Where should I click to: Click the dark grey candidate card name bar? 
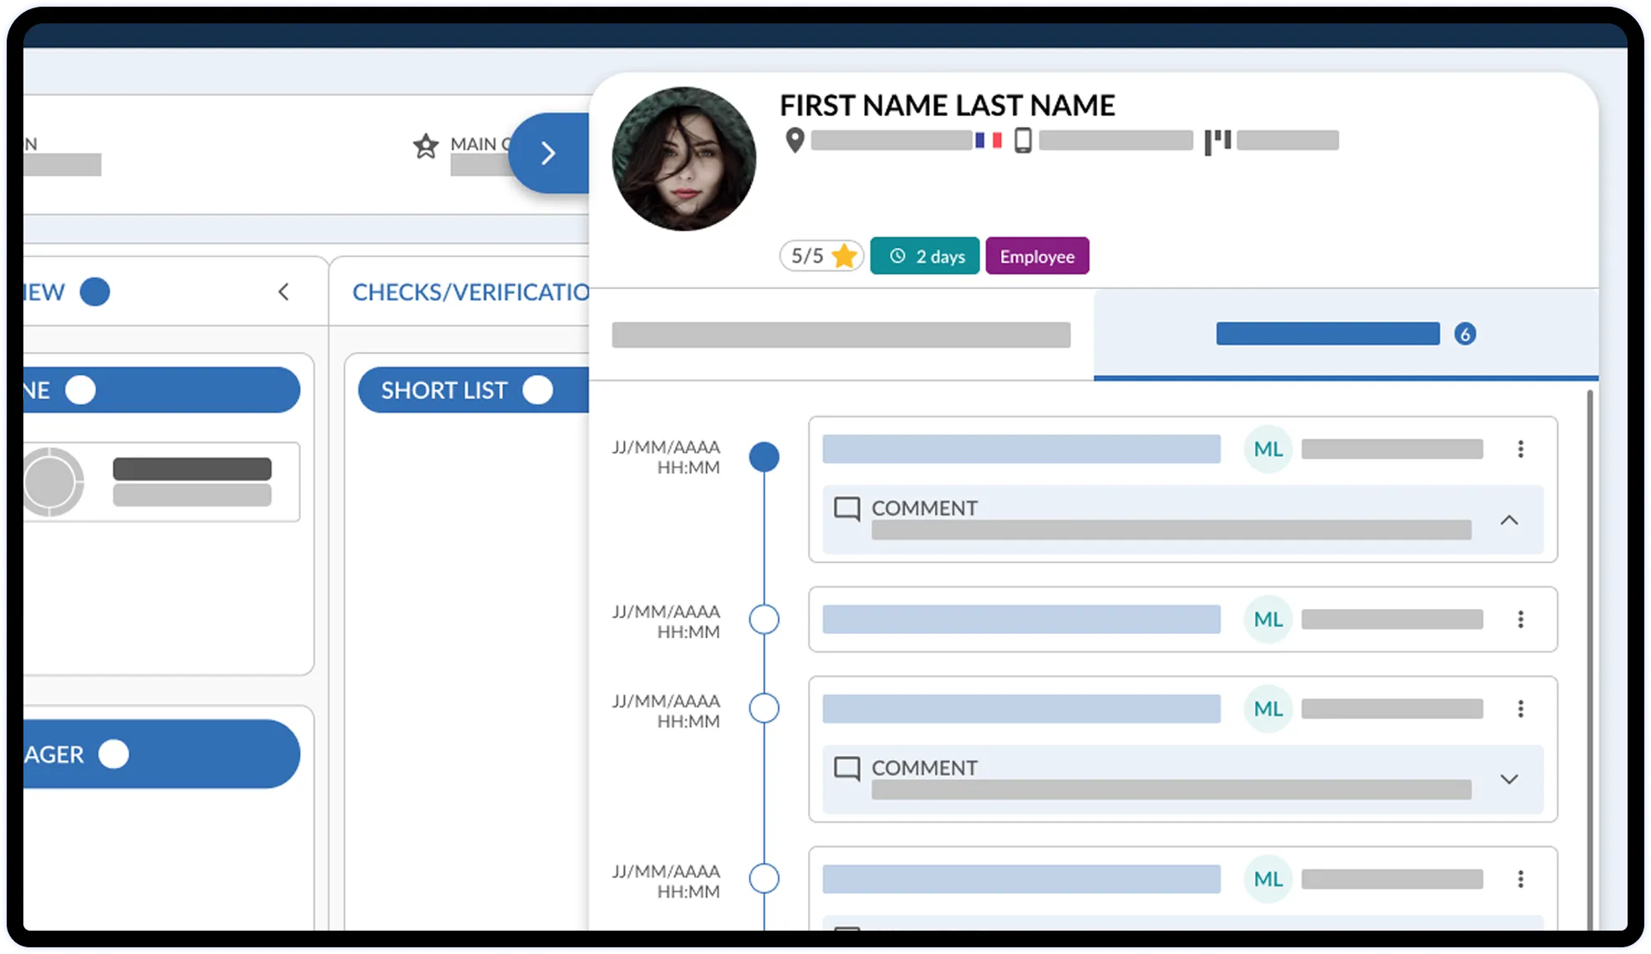pyautogui.click(x=192, y=469)
